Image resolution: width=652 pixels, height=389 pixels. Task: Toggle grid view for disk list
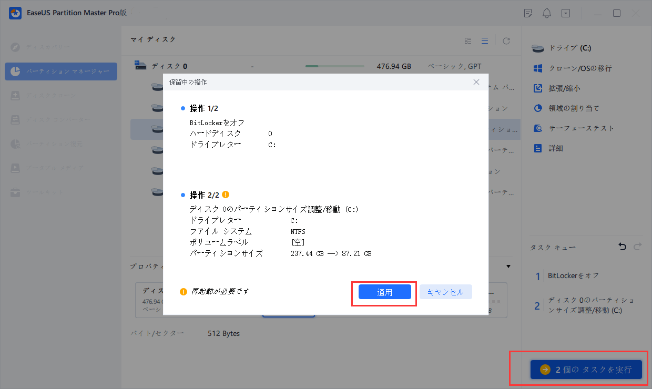(467, 40)
